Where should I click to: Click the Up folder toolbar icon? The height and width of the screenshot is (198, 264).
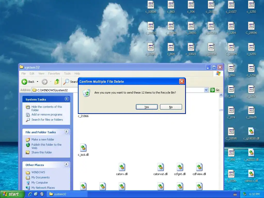[57, 82]
